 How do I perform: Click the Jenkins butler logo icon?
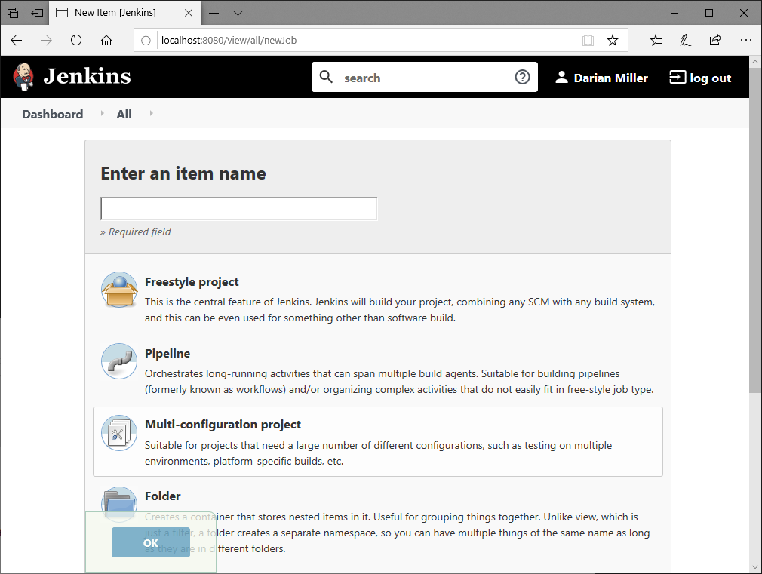click(x=23, y=77)
